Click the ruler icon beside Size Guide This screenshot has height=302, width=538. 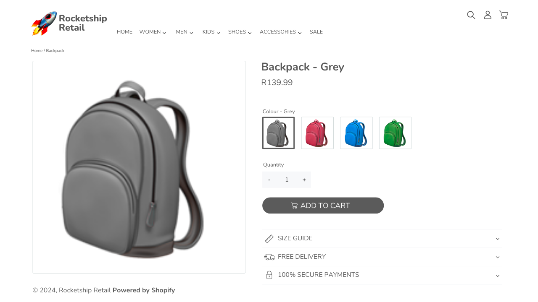[x=269, y=239]
